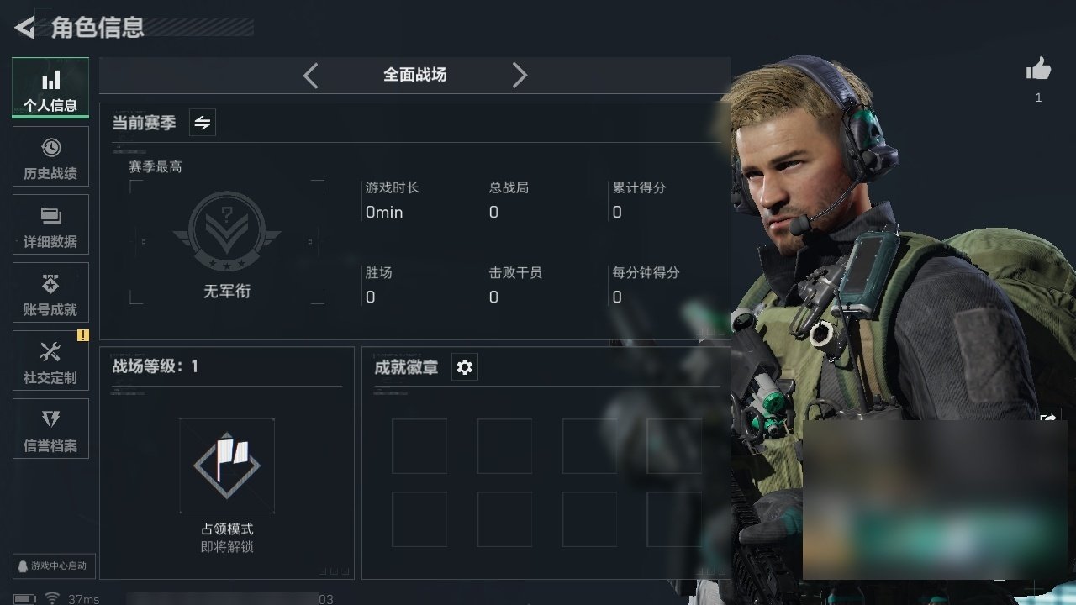The image size is (1076, 605).
Task: Open the 成就徽章 gear settings
Action: [465, 367]
